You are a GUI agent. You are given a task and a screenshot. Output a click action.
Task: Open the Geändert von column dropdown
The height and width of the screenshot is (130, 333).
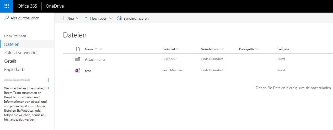click(x=222, y=49)
